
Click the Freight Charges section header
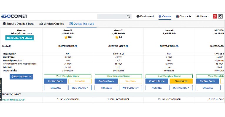coord(12,94)
